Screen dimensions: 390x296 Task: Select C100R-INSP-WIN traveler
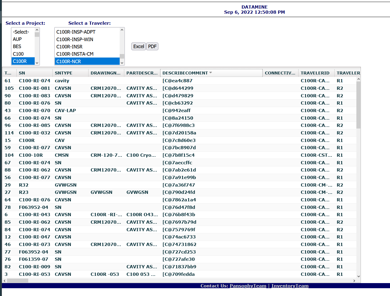tap(75, 40)
